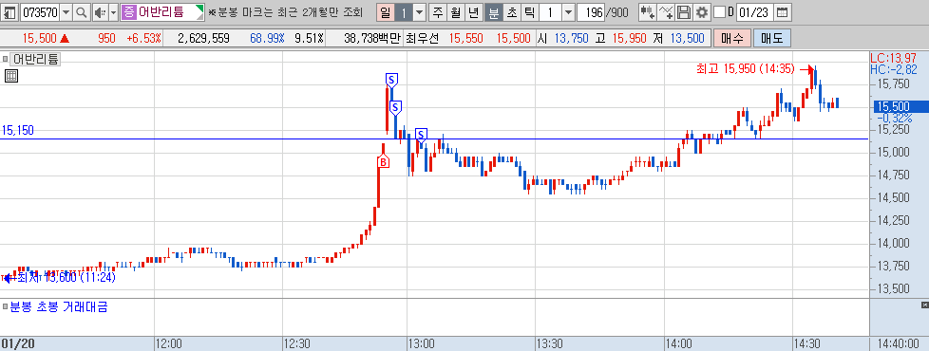
Task: Open the minute interval dropdown next to 틱
Action: point(568,11)
